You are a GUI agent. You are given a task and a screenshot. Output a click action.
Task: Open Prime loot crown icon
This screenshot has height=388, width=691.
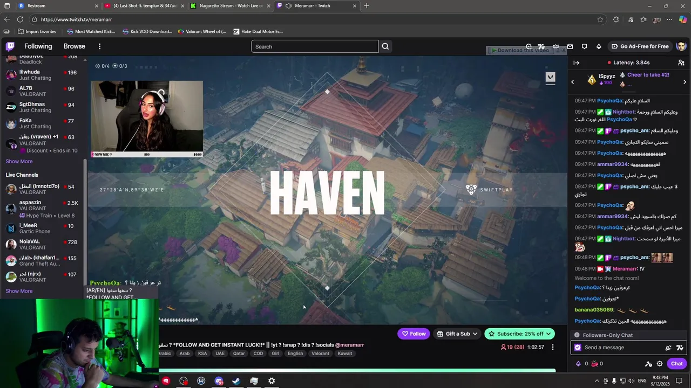point(555,46)
